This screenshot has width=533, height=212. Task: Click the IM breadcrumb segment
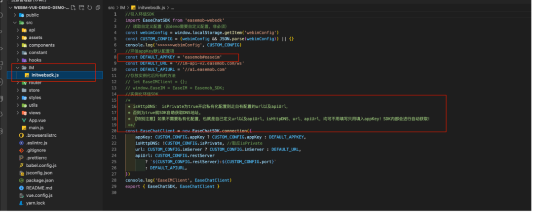(x=123, y=7)
